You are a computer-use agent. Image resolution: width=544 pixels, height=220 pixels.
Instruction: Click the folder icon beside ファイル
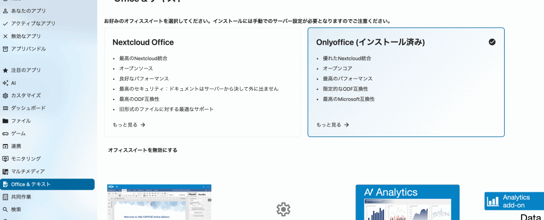coord(5,121)
